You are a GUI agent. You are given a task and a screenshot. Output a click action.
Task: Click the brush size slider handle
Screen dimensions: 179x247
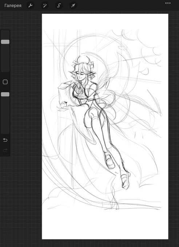[x=5, y=42]
